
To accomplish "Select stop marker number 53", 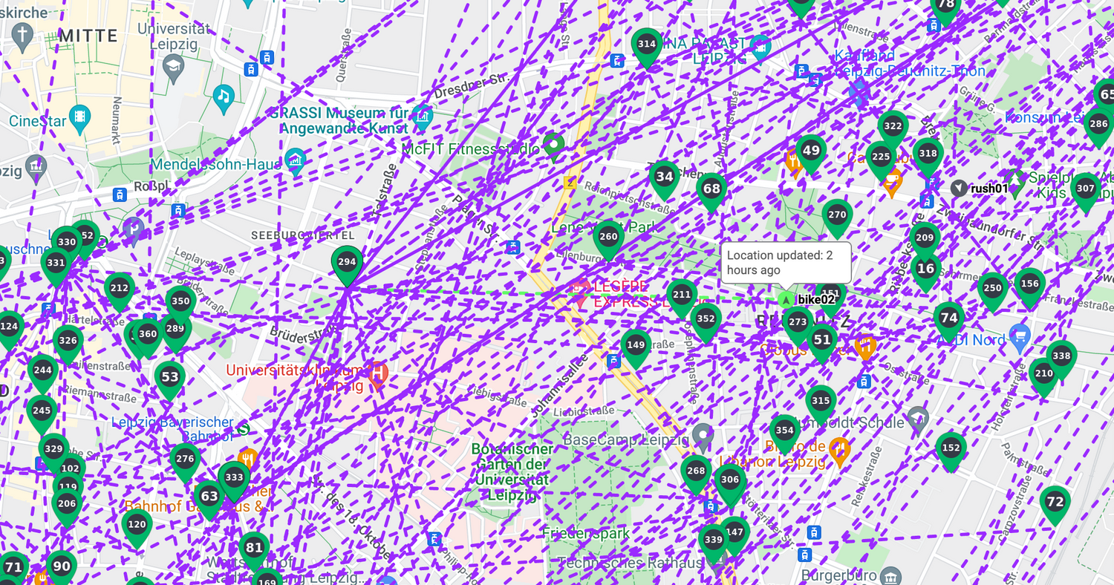I will [x=170, y=378].
